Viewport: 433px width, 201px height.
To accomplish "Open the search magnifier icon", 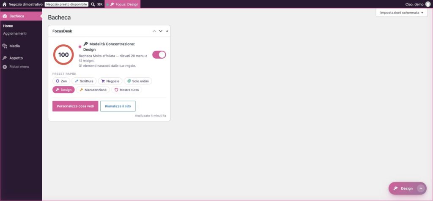I will tap(93, 4).
